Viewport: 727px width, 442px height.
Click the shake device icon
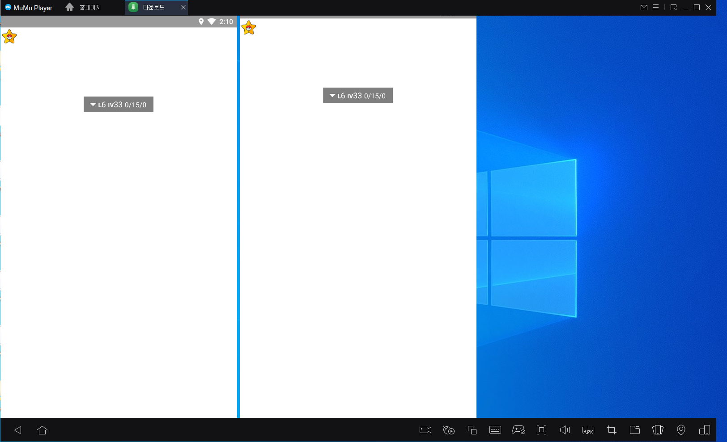click(x=658, y=430)
